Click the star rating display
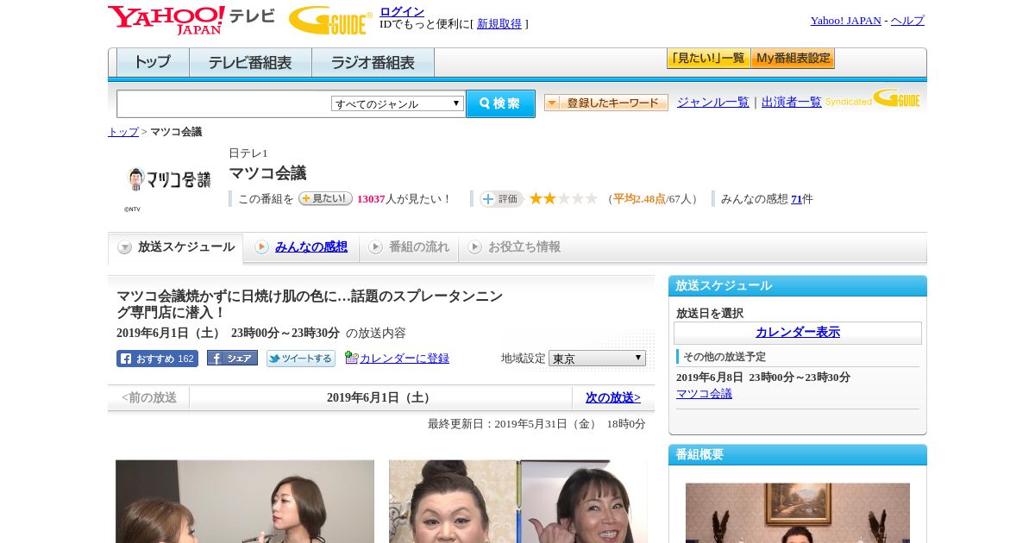Viewport: 1035px width, 543px height. click(x=563, y=199)
